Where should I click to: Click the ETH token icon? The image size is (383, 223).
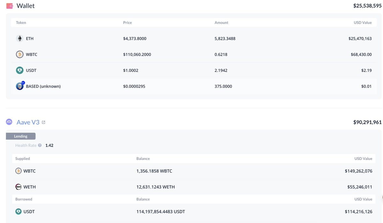pos(20,38)
